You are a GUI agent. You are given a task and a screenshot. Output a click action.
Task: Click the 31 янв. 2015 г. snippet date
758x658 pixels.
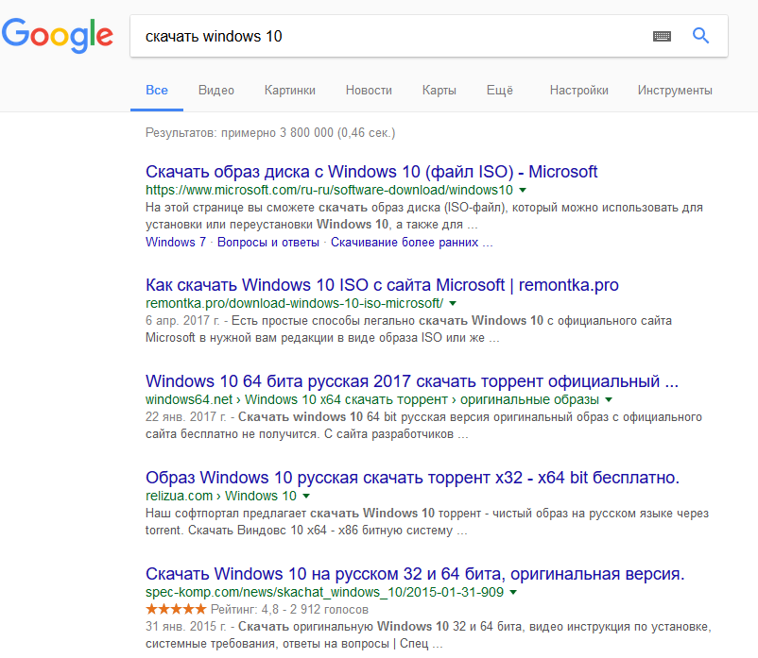[185, 627]
